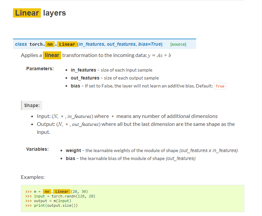The width and height of the screenshot is (262, 216).
Task: Click the 'out_features' signature argument
Action: click(x=121, y=44)
